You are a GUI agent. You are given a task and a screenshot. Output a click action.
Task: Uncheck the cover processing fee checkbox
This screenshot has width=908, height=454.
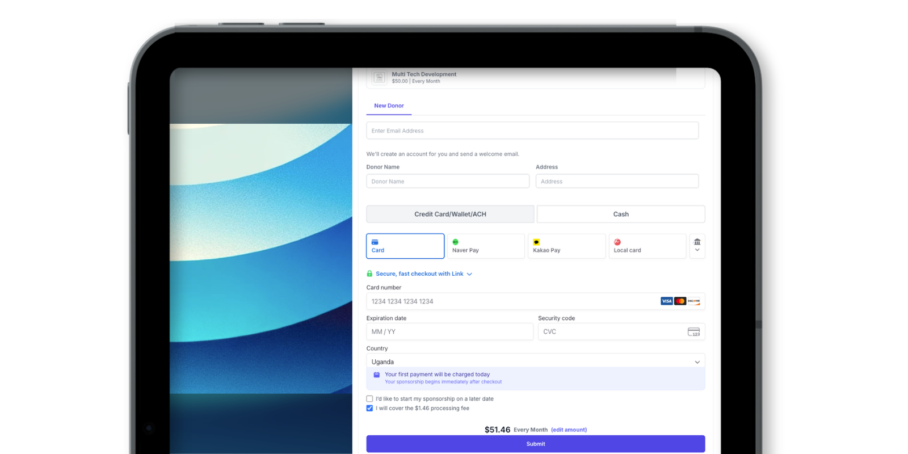369,408
